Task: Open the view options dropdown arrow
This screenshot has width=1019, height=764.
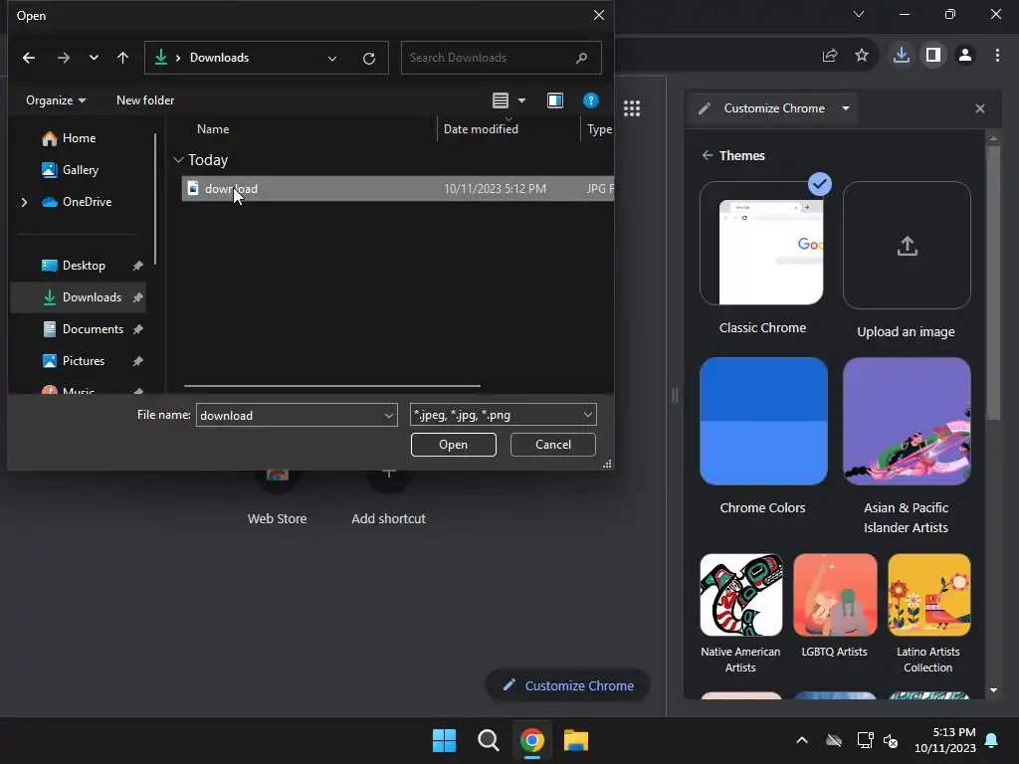Action: tap(521, 100)
